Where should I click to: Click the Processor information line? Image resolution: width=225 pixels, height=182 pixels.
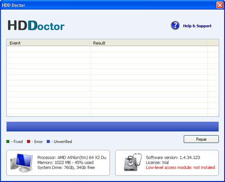[72, 157]
